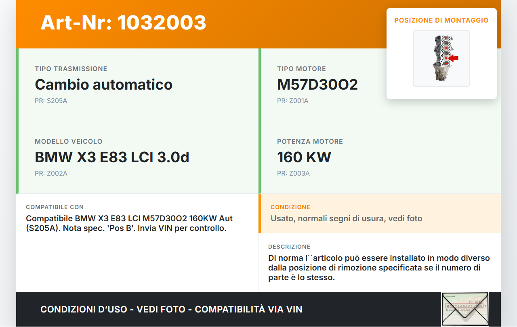Viewport: 517px width, 327px height.
Task: Click the "PR: S205A" code
Action: (x=51, y=101)
